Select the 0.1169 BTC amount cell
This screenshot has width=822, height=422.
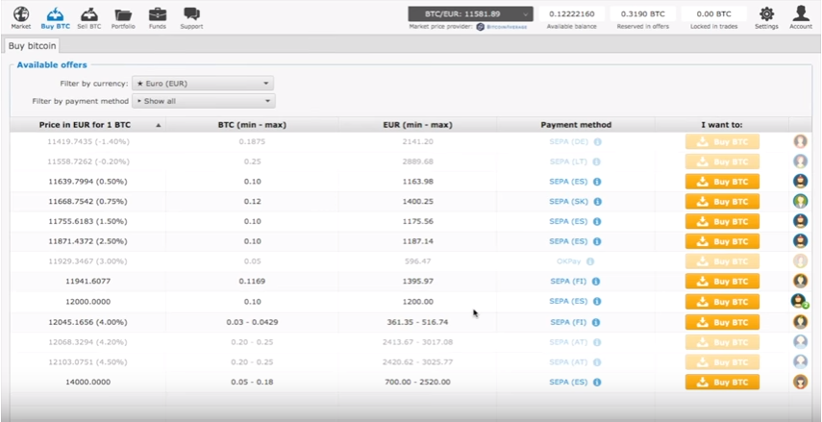pos(252,282)
